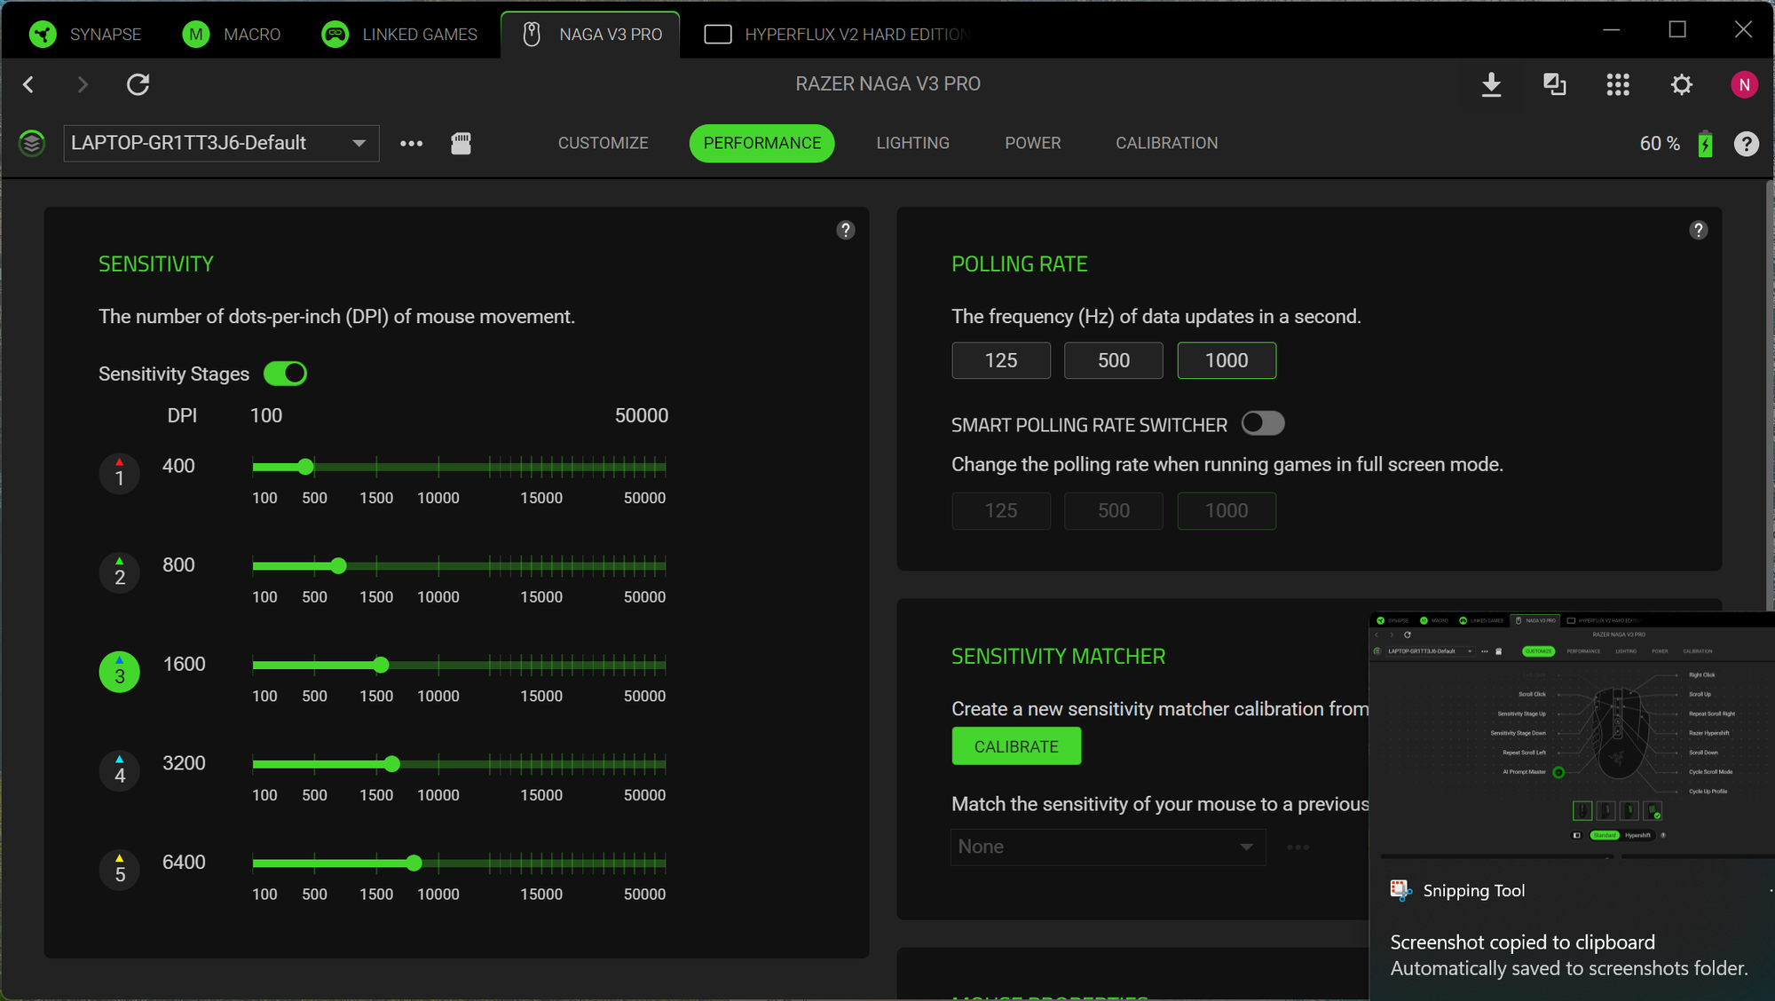
Task: Open the Lighting section
Action: [912, 143]
